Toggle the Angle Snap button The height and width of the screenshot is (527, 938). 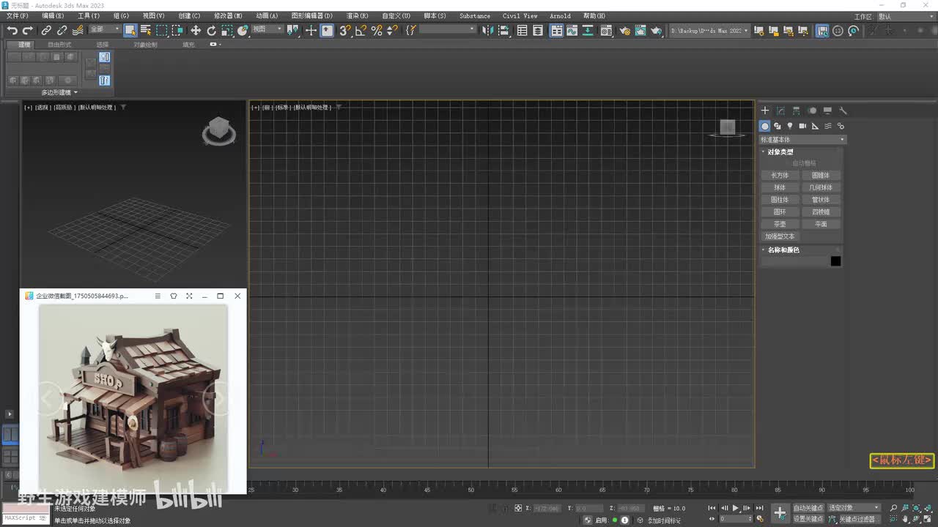click(x=361, y=30)
